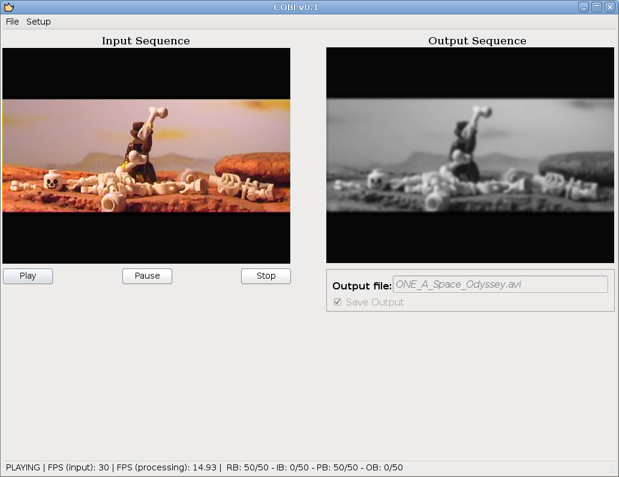
Task: Click the COBI application icon in title bar
Action: tap(9, 7)
